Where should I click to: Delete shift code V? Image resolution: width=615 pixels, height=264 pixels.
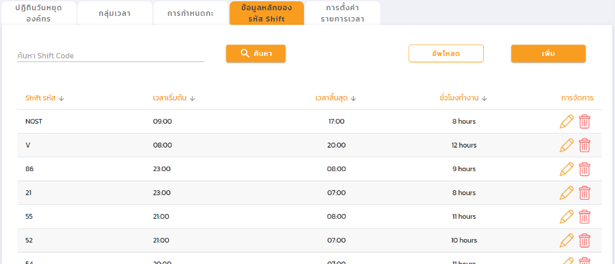(584, 145)
